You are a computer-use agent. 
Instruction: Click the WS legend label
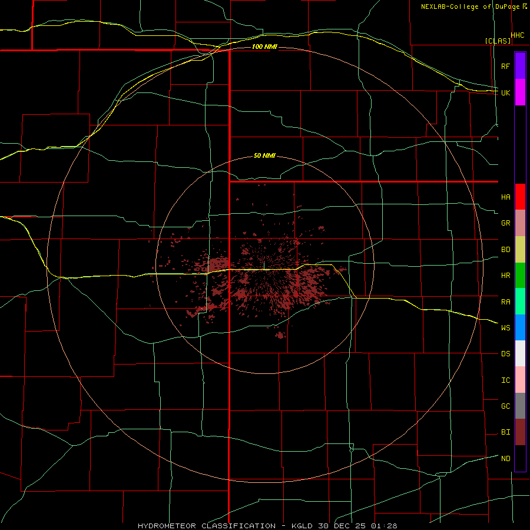[x=506, y=328]
